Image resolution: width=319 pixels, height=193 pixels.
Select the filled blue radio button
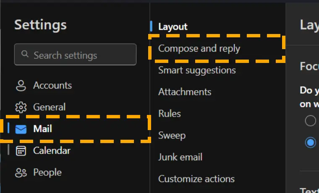pos(310,142)
